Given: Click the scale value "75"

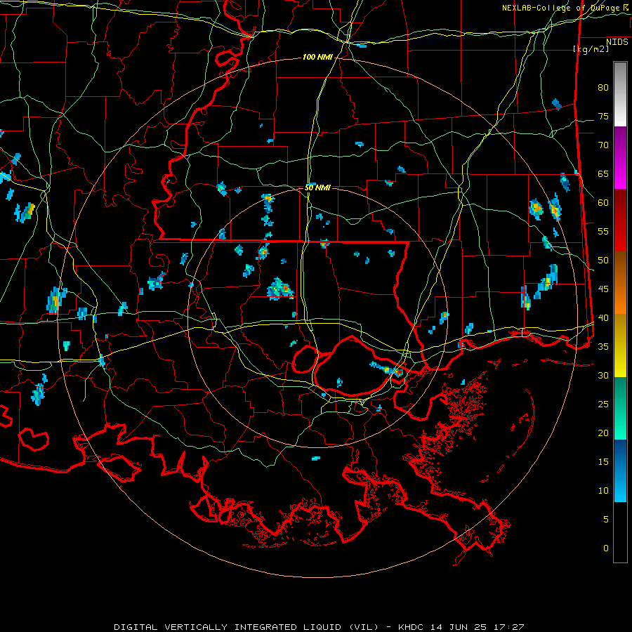Looking at the screenshot, I should [x=603, y=117].
